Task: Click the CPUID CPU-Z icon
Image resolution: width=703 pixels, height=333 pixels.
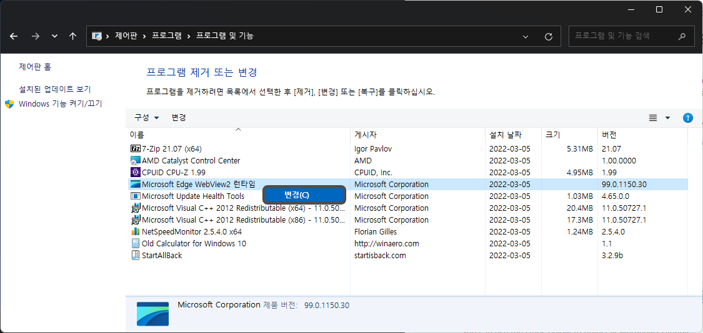Action: (135, 172)
